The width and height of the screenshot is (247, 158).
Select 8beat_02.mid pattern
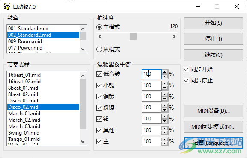tap(43, 94)
